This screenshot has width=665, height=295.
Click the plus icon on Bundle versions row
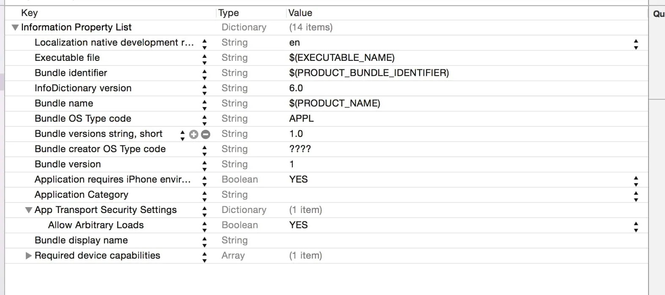[x=194, y=134]
